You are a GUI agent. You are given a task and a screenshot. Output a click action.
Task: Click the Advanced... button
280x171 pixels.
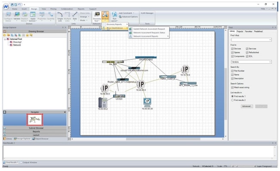[246, 106]
